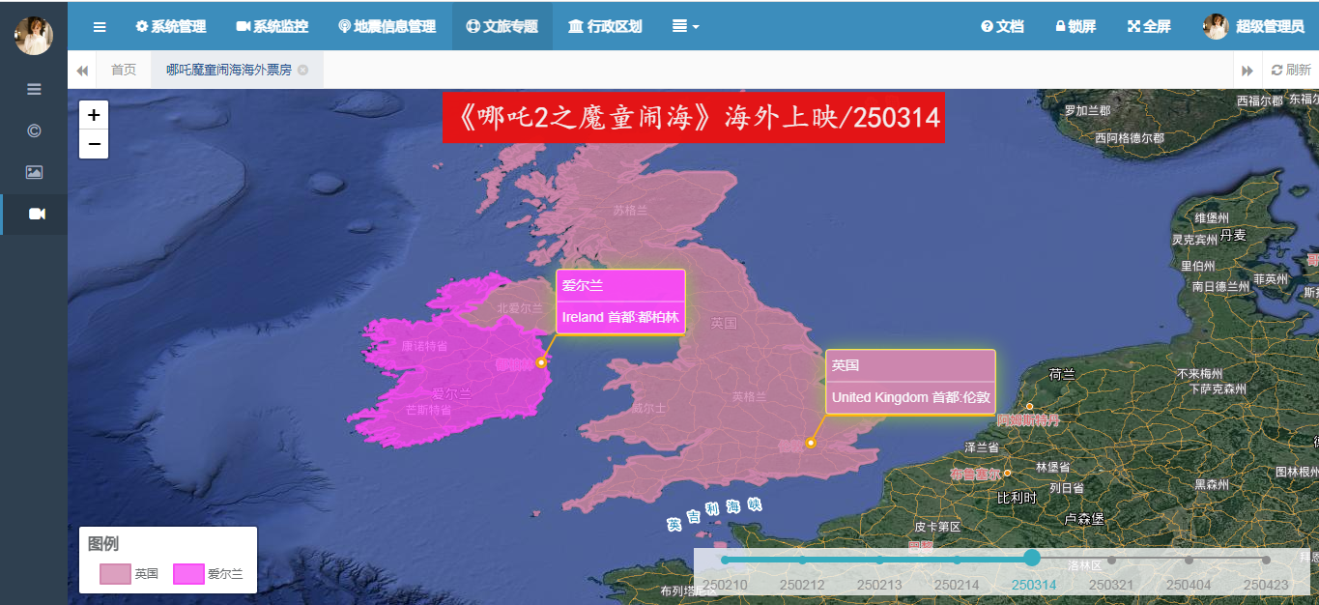Expand the list dropdown in top navbar
The image size is (1319, 605).
pos(686,27)
